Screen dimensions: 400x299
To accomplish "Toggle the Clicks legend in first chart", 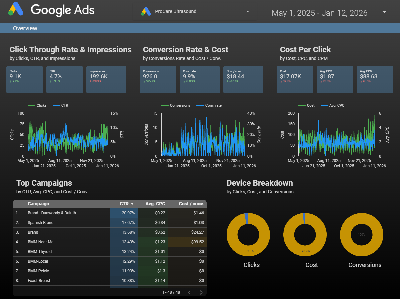I will click(x=38, y=105).
